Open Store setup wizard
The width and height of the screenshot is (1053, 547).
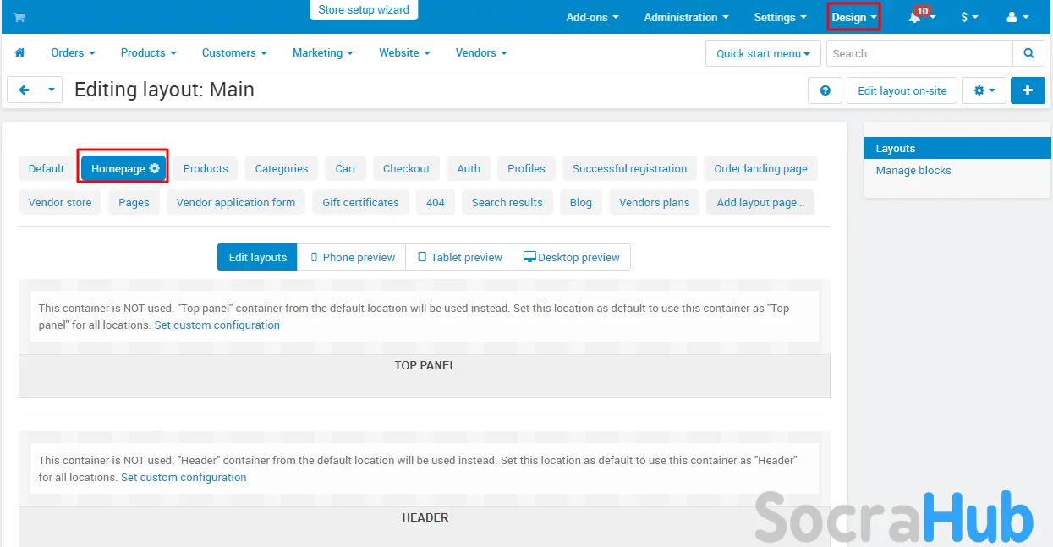(364, 10)
